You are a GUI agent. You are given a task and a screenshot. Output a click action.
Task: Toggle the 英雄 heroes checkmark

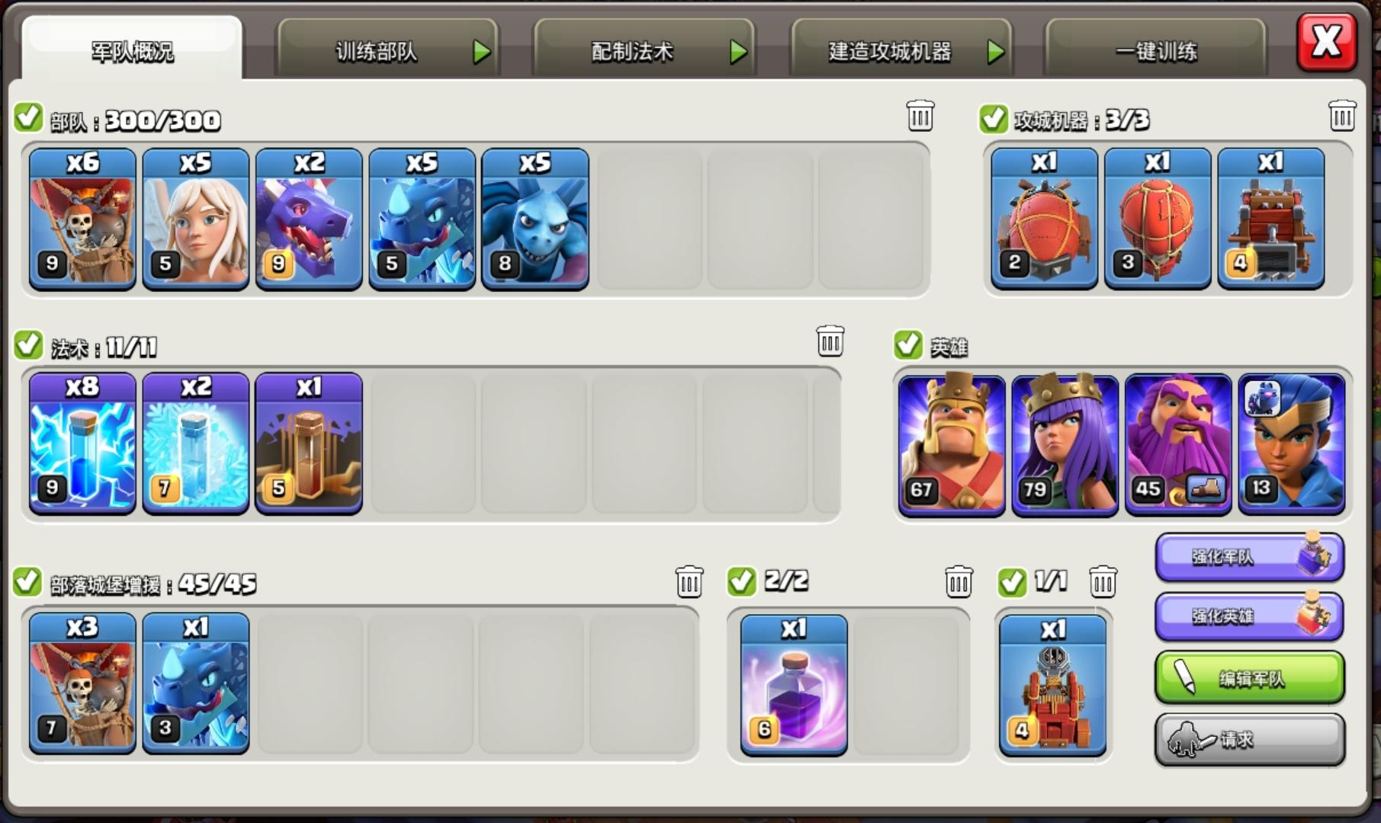point(907,344)
